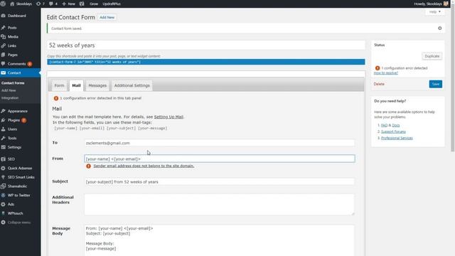455x256 pixels.
Task: Select the contact form shortcode field
Action: 205,62
